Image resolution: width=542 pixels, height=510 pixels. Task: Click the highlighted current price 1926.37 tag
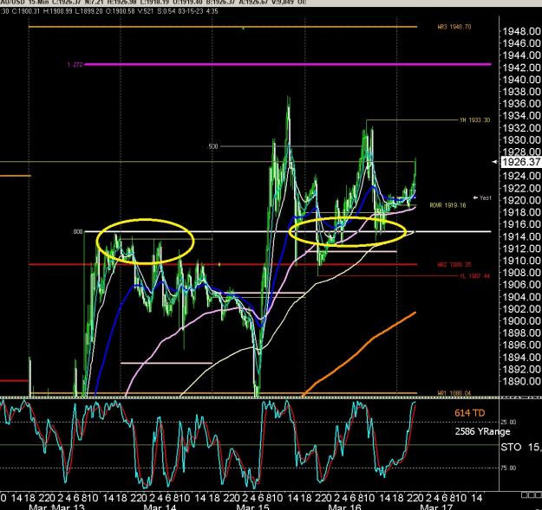(521, 162)
